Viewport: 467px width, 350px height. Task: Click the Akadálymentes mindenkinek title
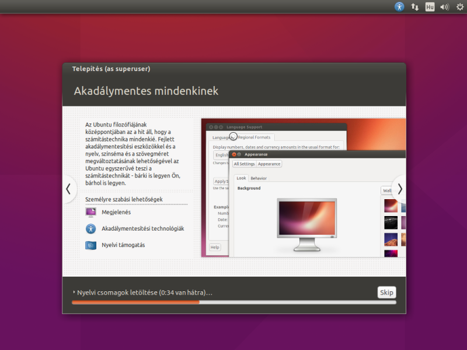146,91
